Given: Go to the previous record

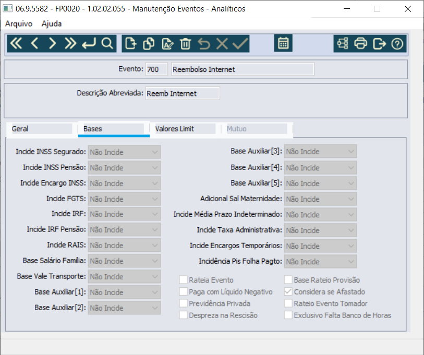Looking at the screenshot, I should (34, 44).
